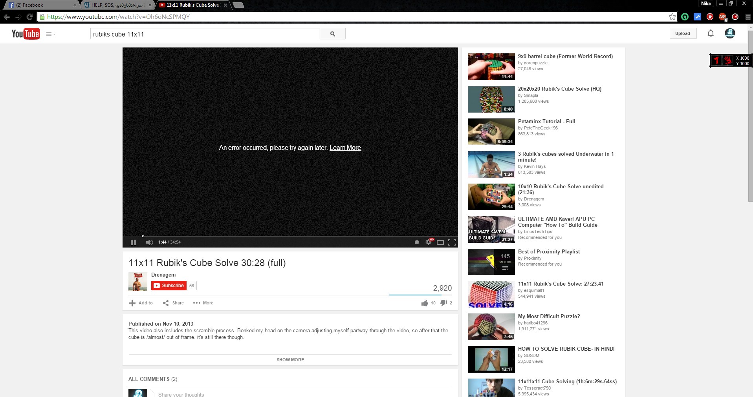Switch to the Facebook tab
753x397 pixels.
click(x=41, y=5)
